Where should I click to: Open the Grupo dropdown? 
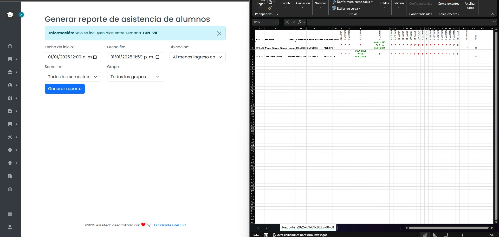(x=135, y=77)
